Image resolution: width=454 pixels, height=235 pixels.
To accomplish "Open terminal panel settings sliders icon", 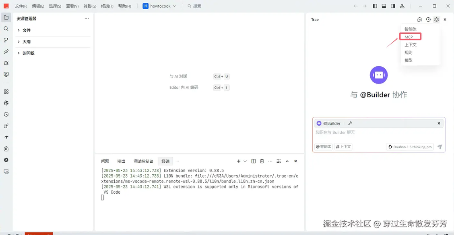I will [279, 161].
